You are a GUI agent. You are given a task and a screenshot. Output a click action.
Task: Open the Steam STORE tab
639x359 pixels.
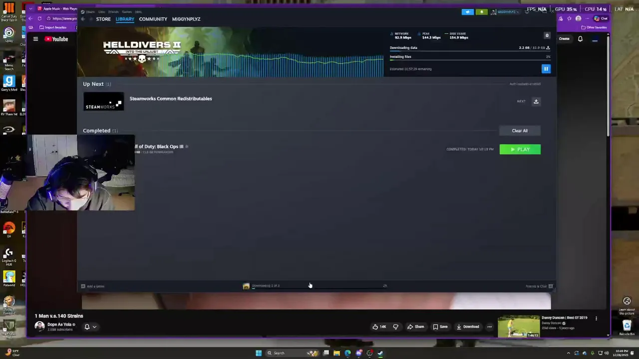click(103, 19)
